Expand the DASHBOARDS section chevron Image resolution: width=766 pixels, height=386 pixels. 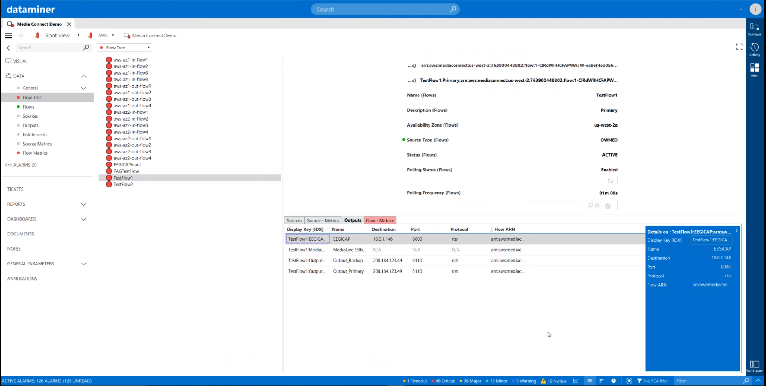pos(83,219)
